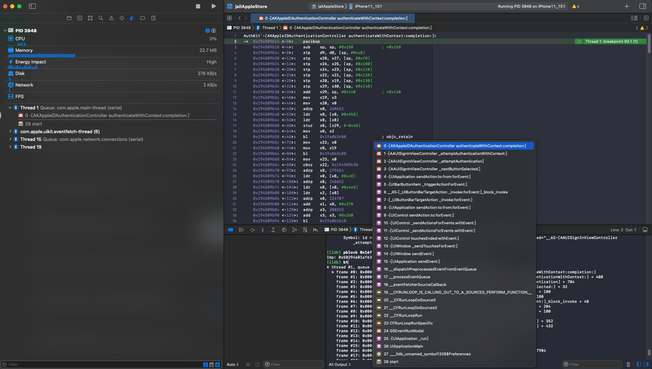Open the PID 3948 jump bar segment
Image resolution: width=652 pixels, height=369 pixels.
point(239,28)
